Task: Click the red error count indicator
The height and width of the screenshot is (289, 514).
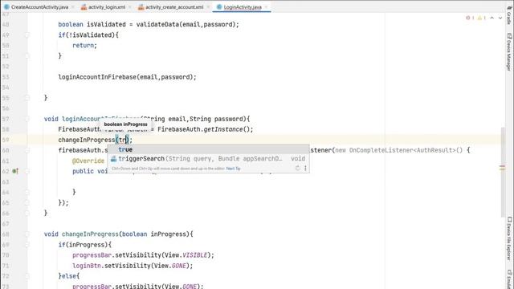Action: coord(470,18)
